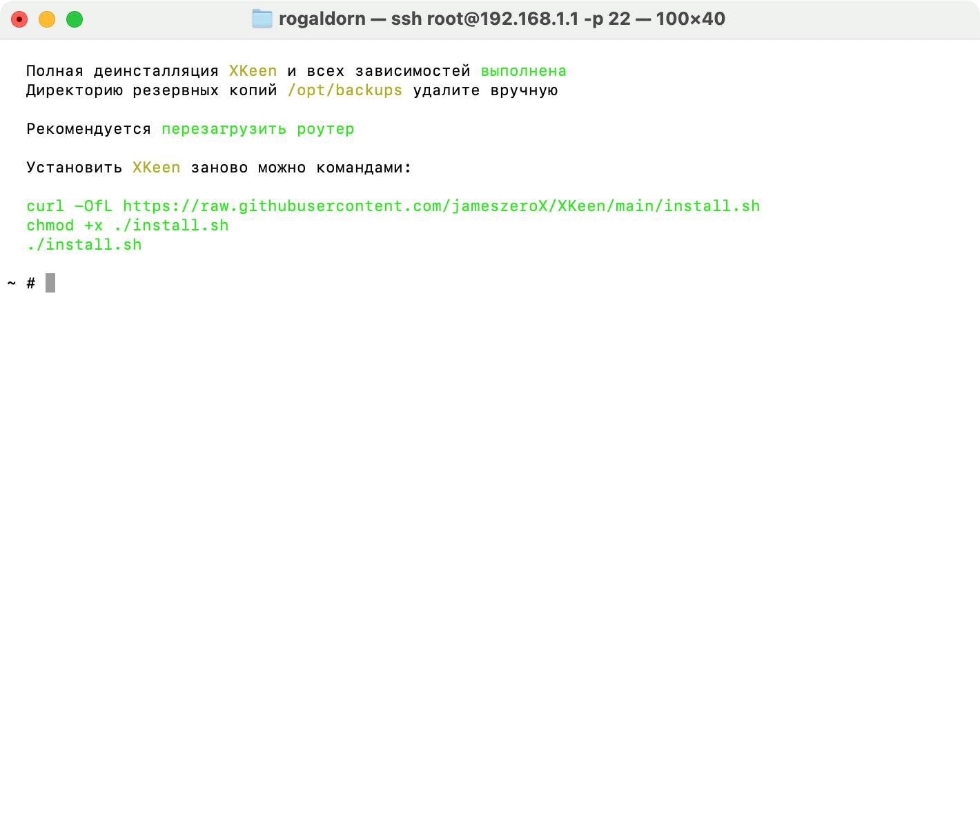980x821 pixels.
Task: Minimize the window using yellow button
Action: tap(47, 19)
